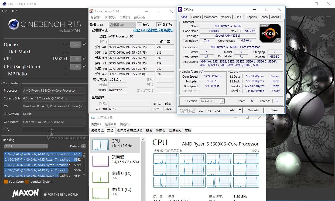Switch to the SPD tab in CPU-Z
335x201 pixels.
[x=238, y=17]
